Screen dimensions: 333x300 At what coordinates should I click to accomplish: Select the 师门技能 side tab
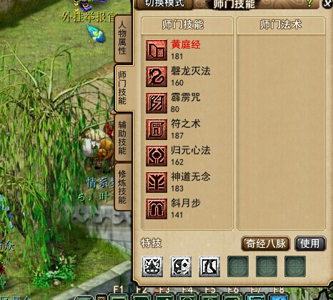[124, 88]
